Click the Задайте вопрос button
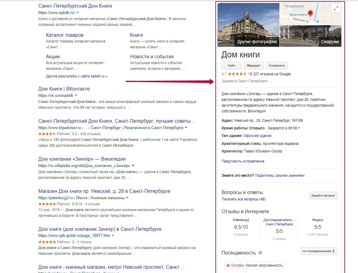The height and width of the screenshot is (273, 358). (x=323, y=196)
